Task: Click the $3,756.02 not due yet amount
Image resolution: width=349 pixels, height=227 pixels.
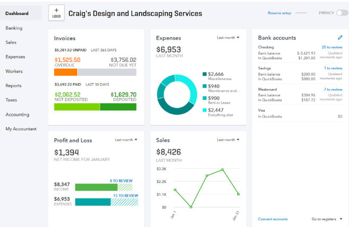Action: 124,60
